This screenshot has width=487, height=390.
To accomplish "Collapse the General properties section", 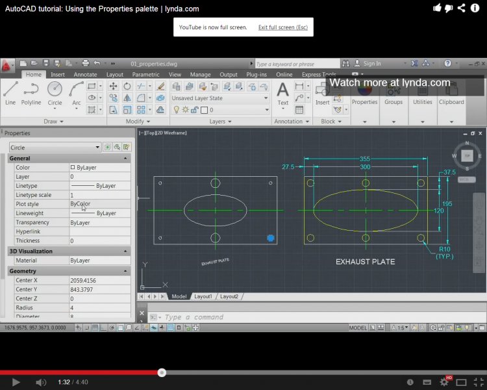I will (x=125, y=159).
